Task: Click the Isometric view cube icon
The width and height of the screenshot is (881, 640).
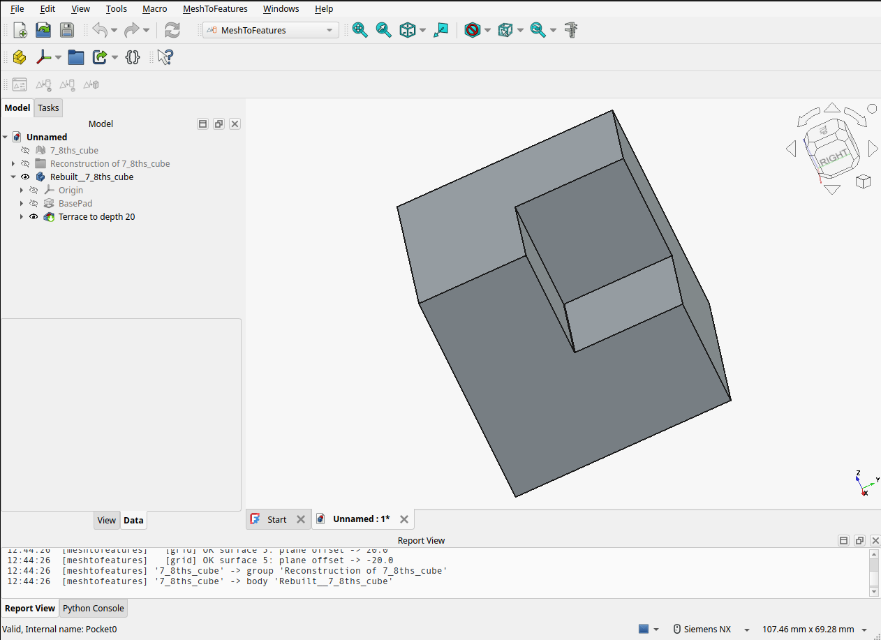Action: pyautogui.click(x=408, y=30)
